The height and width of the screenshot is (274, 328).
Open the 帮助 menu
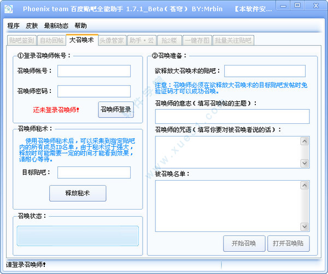coord(81,26)
